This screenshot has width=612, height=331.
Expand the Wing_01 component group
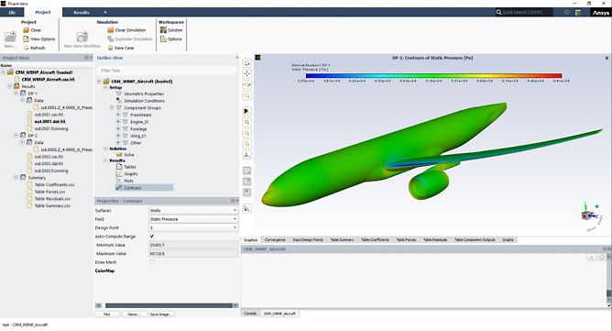pos(118,136)
